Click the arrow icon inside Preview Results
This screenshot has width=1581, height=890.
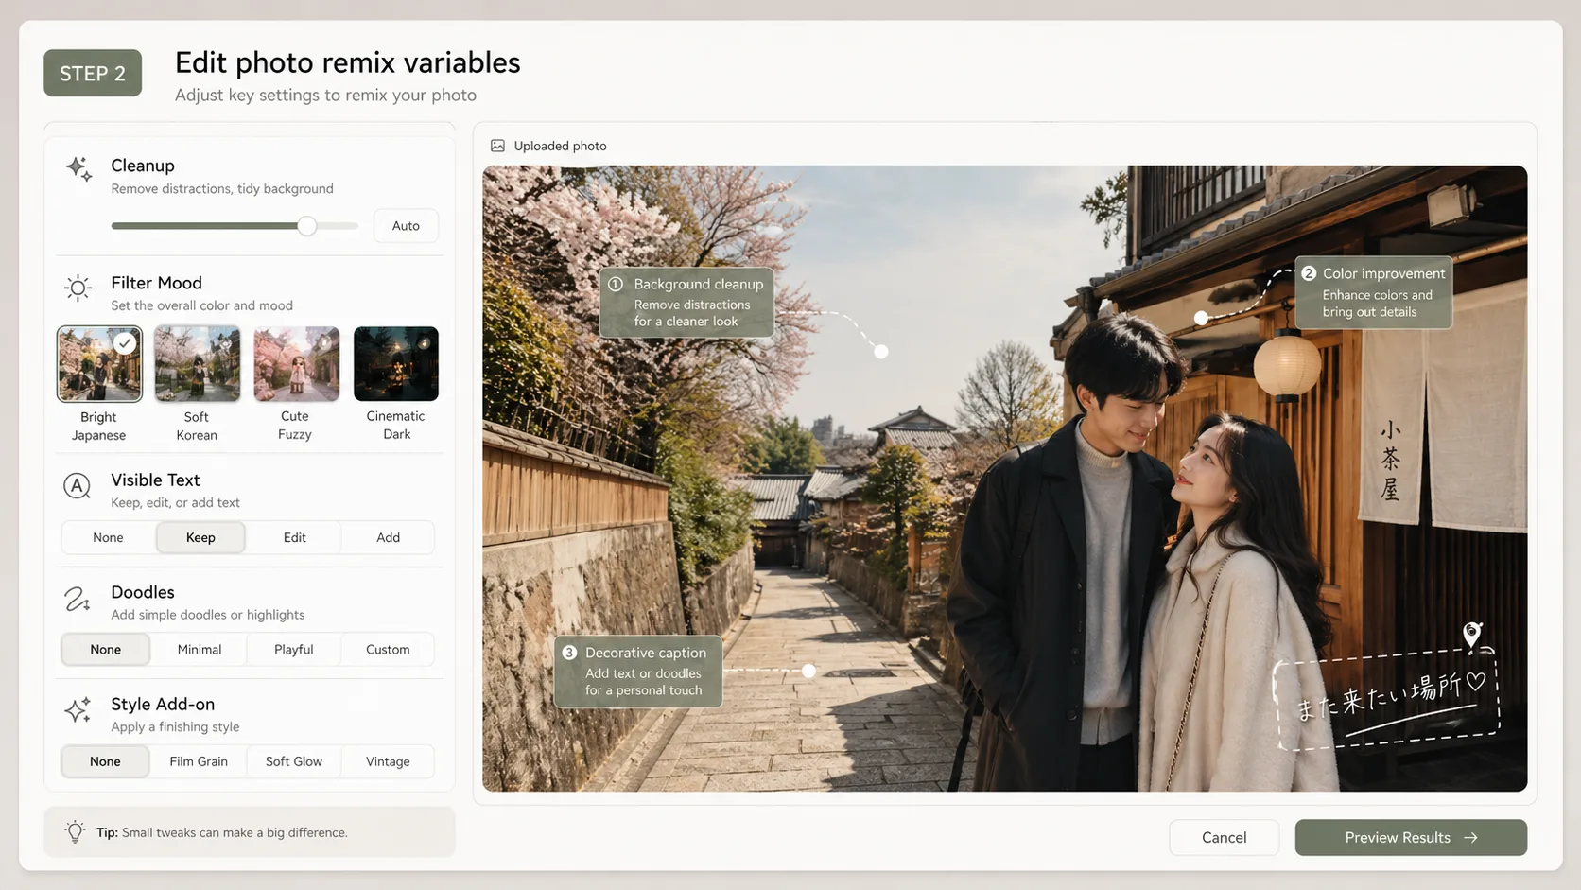click(x=1470, y=837)
